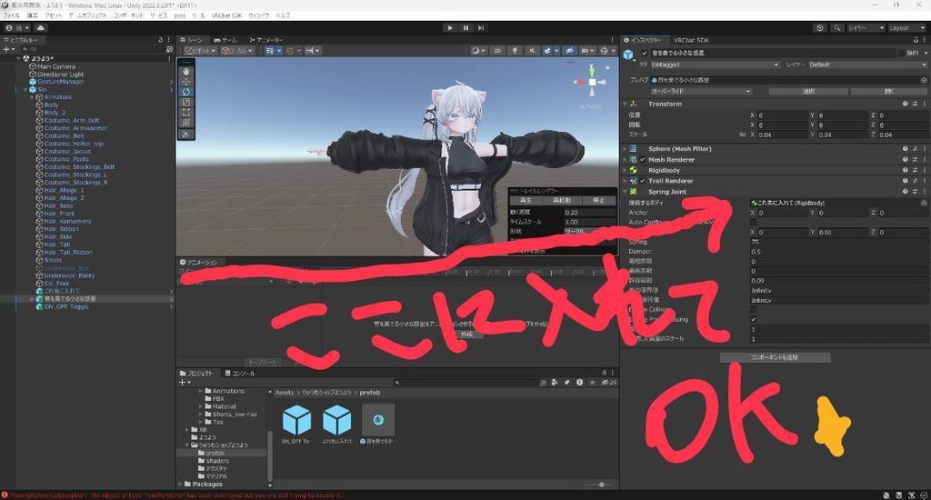Click the Play button
The width and height of the screenshot is (931, 500).
(x=449, y=28)
